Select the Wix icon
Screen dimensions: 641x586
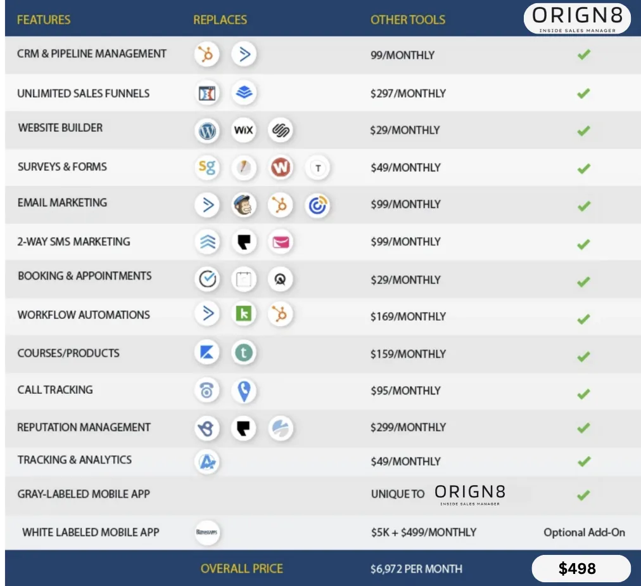(244, 130)
